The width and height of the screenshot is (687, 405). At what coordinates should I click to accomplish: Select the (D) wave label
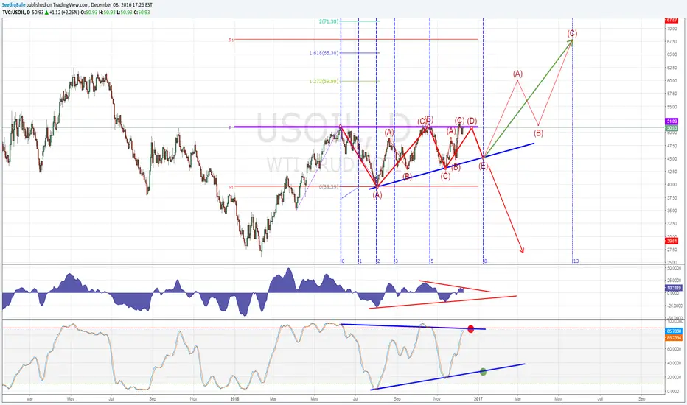pyautogui.click(x=472, y=121)
